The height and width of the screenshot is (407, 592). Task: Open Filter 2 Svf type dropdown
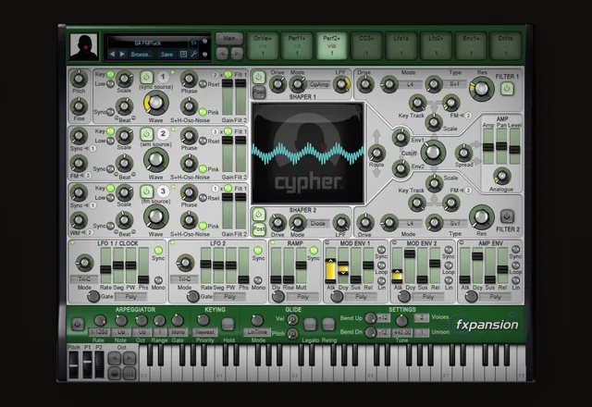[x=454, y=224]
